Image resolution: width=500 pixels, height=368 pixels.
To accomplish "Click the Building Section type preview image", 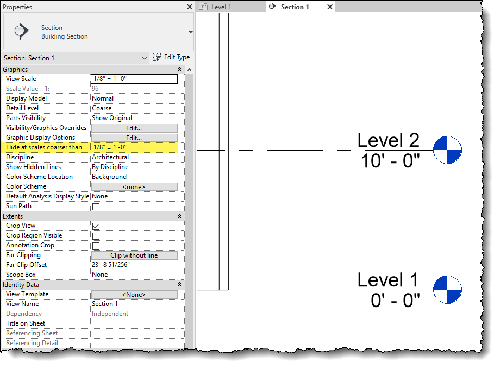I will coord(21,32).
